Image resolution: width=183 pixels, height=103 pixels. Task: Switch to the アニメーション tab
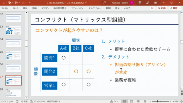(77, 8)
